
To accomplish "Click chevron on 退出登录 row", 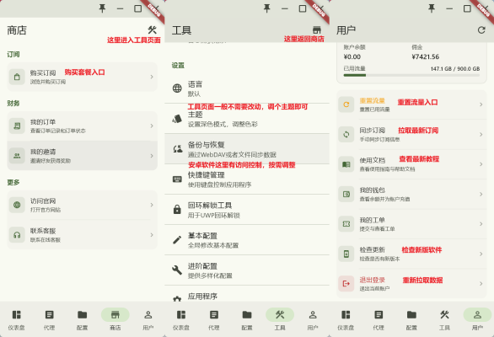I will click(481, 283).
